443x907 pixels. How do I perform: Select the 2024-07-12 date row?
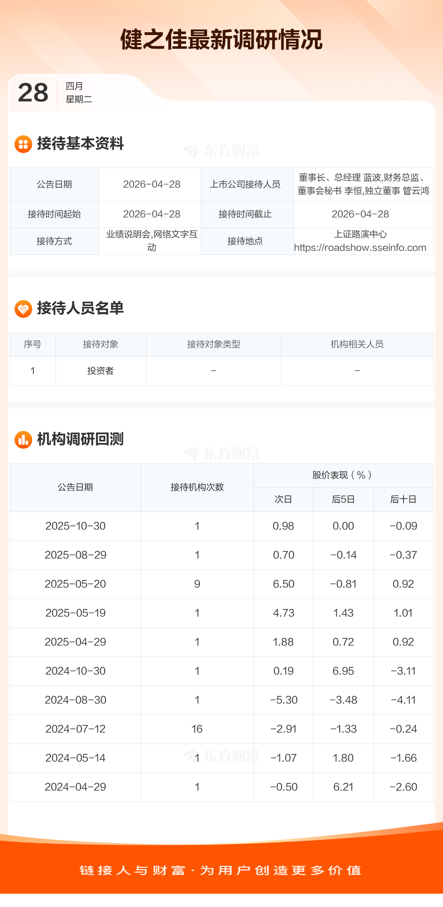[x=221, y=729]
